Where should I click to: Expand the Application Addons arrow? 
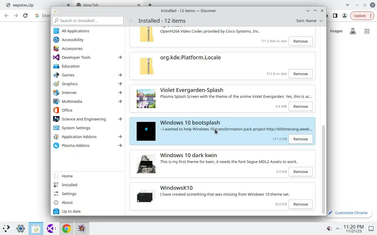[x=120, y=137]
